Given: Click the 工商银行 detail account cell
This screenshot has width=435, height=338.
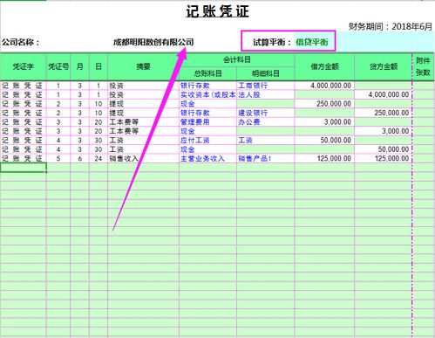Looking at the screenshot, I should [266, 86].
